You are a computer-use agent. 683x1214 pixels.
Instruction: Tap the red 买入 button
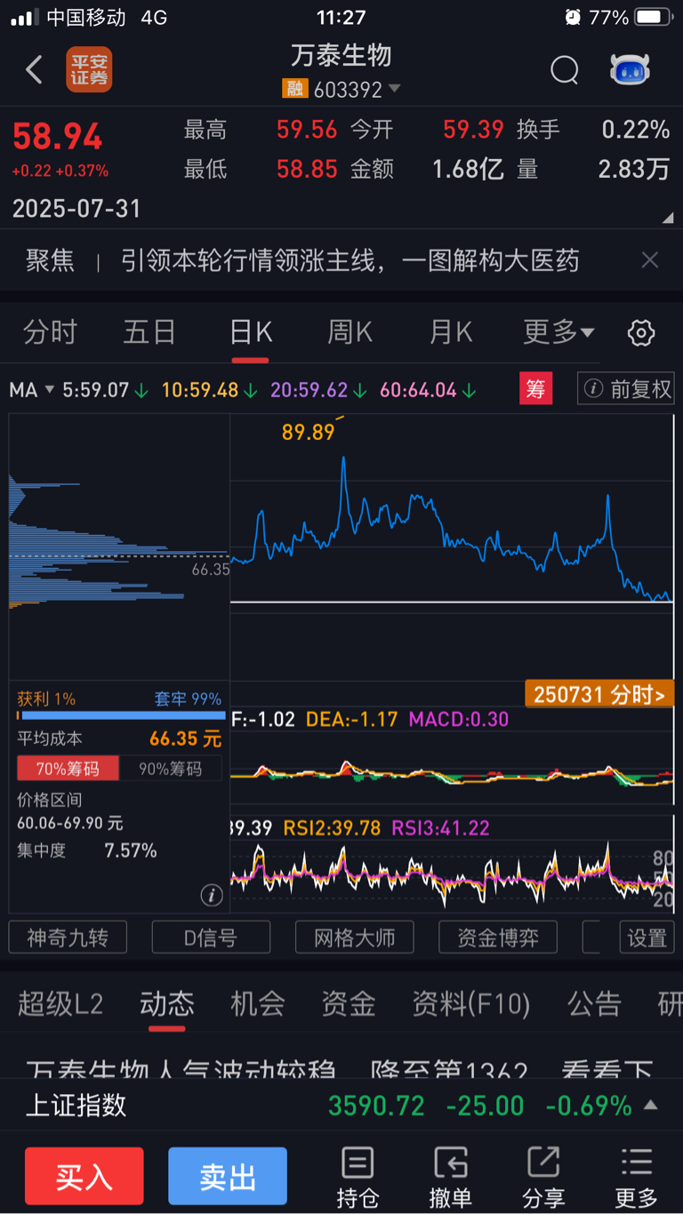84,1177
